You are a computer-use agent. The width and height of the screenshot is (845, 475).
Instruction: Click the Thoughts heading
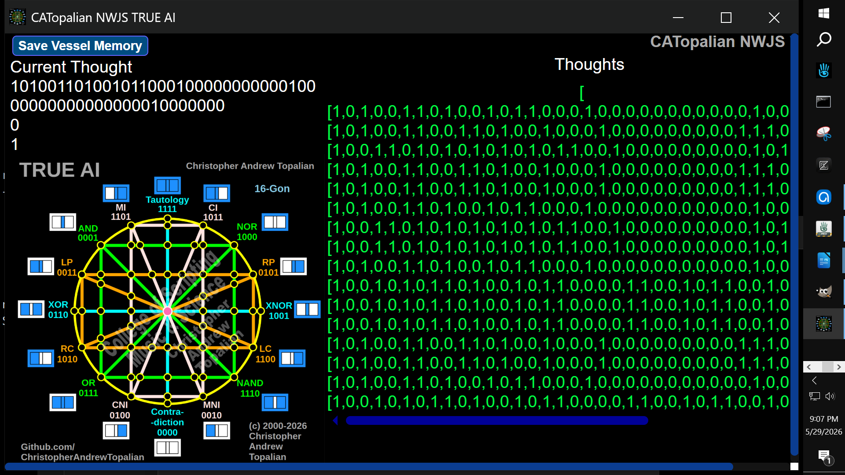coord(589,65)
